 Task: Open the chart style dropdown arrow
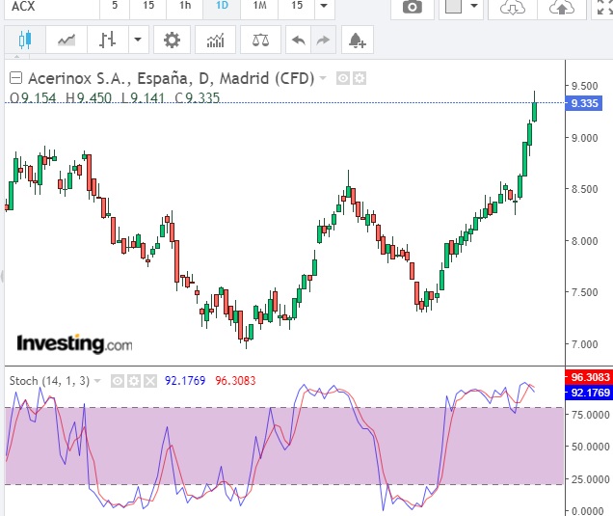(138, 40)
